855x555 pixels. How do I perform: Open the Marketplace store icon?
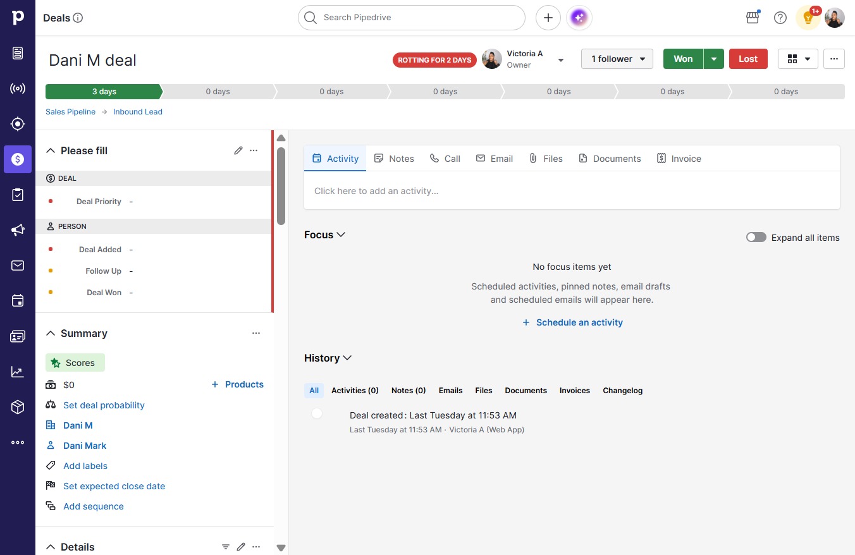point(753,18)
